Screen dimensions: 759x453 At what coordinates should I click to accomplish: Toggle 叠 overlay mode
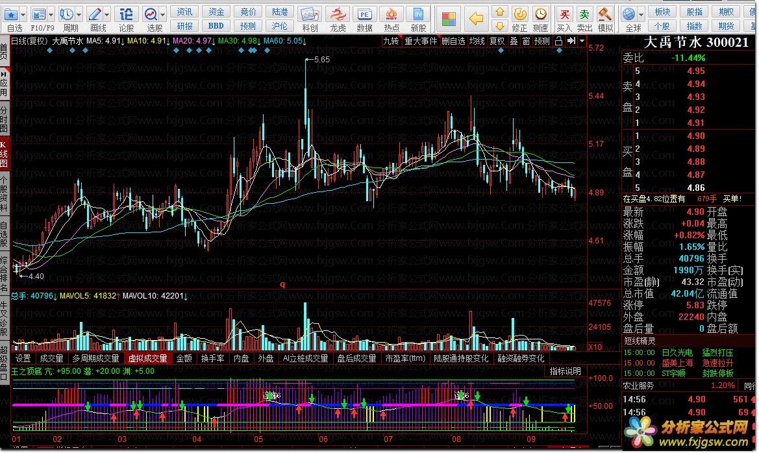514,41
